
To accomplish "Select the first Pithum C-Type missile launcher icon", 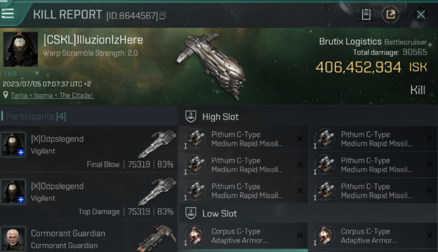I will coord(195,138).
